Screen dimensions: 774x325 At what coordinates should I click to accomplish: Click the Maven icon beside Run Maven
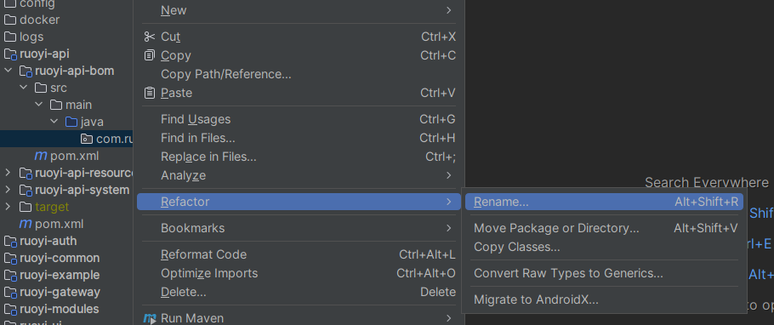(150, 318)
